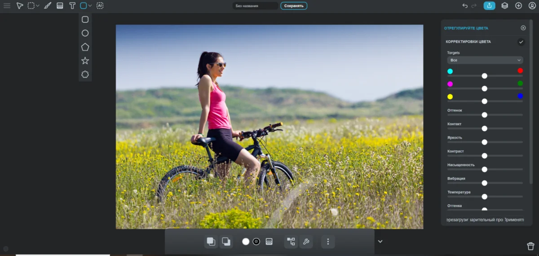Open the Targets dropdown set to Все

click(485, 60)
